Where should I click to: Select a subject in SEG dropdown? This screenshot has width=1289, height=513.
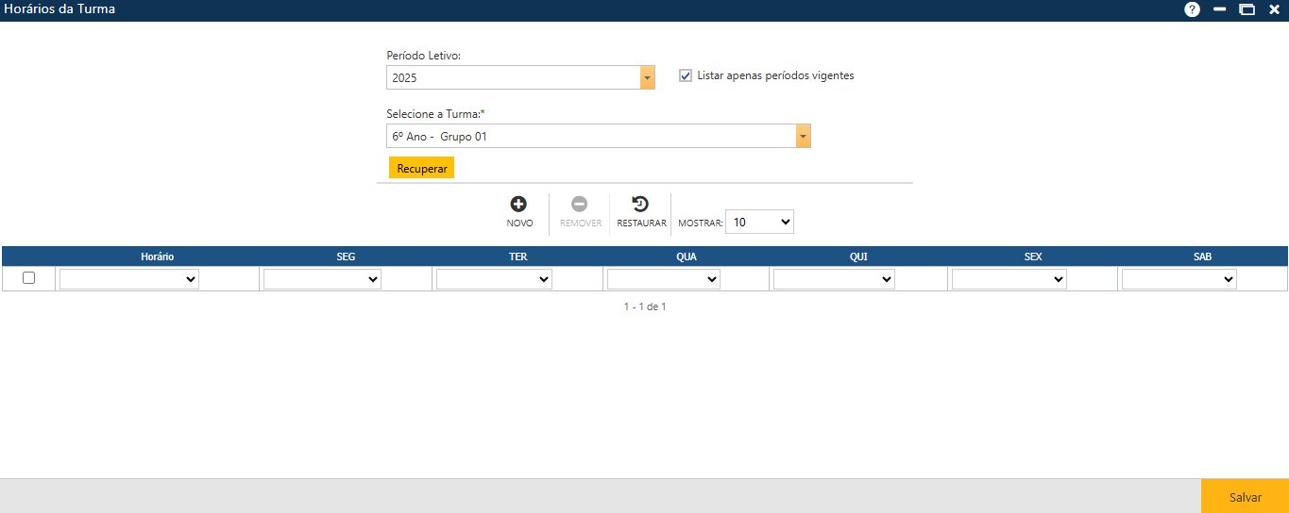[x=322, y=279]
